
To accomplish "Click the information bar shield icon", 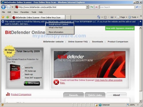I will tap(3, 22).
